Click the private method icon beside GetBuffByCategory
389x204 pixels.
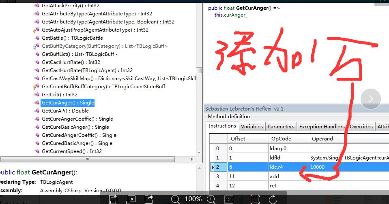pos(37,46)
